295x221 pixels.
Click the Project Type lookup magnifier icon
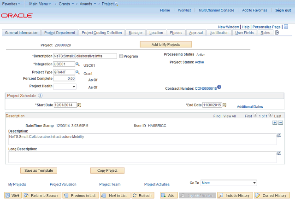77,72
